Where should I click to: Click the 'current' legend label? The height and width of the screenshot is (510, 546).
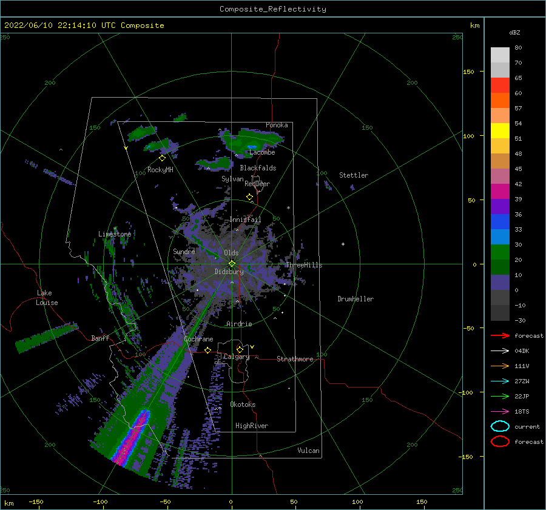[527, 427]
